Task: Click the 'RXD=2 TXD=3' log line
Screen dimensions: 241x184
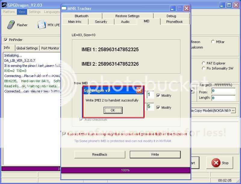Action: (x=15, y=71)
